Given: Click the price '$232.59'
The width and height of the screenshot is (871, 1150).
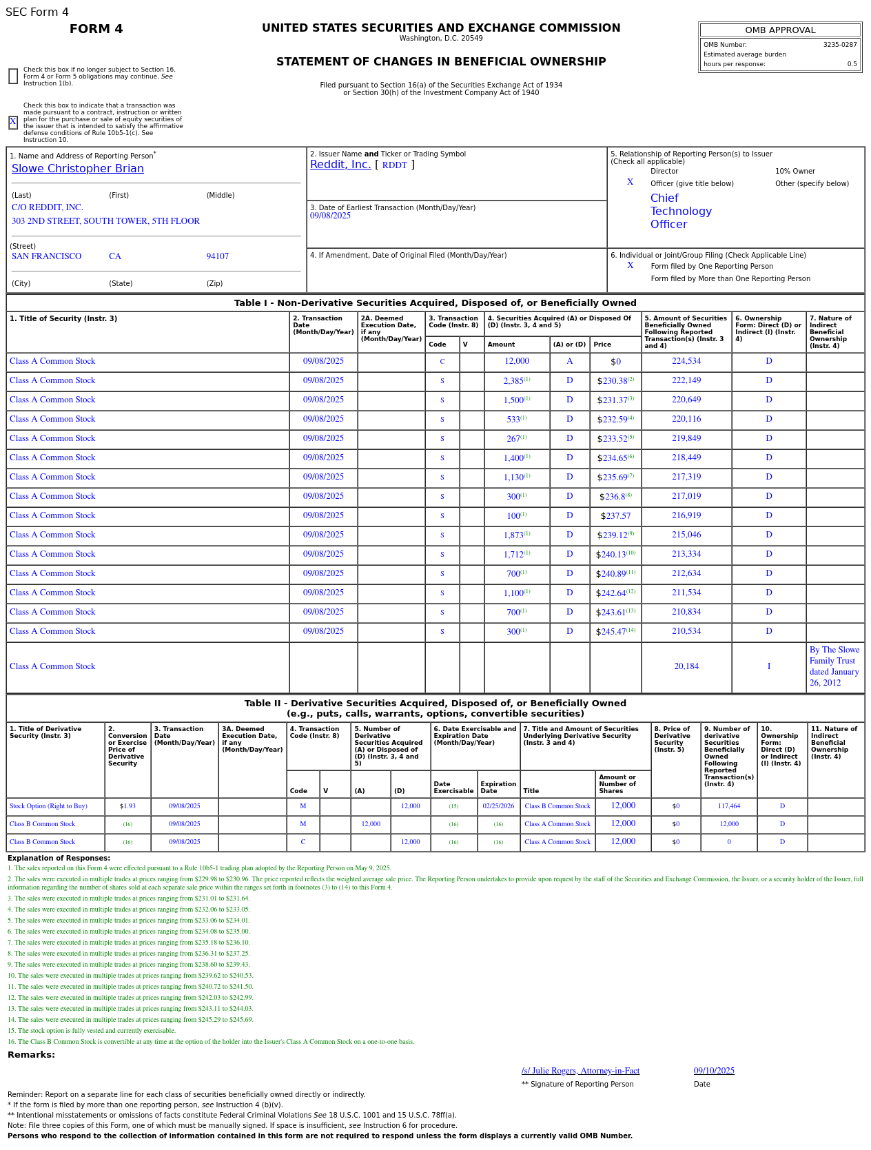Looking at the screenshot, I should (612, 420).
